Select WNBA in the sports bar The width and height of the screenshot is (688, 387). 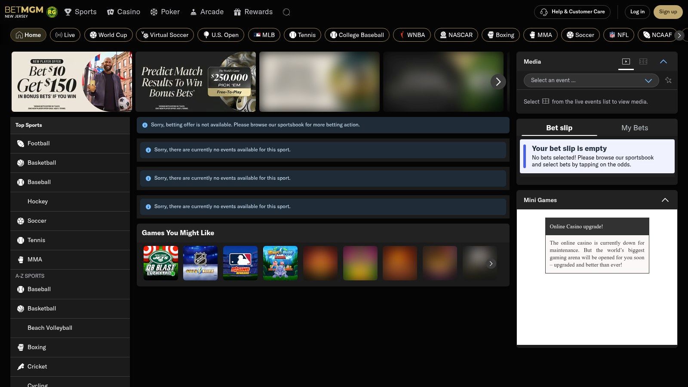[412, 35]
